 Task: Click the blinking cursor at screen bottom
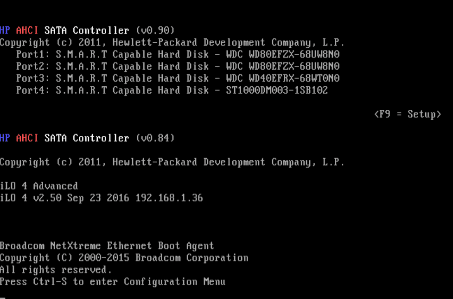3,297
